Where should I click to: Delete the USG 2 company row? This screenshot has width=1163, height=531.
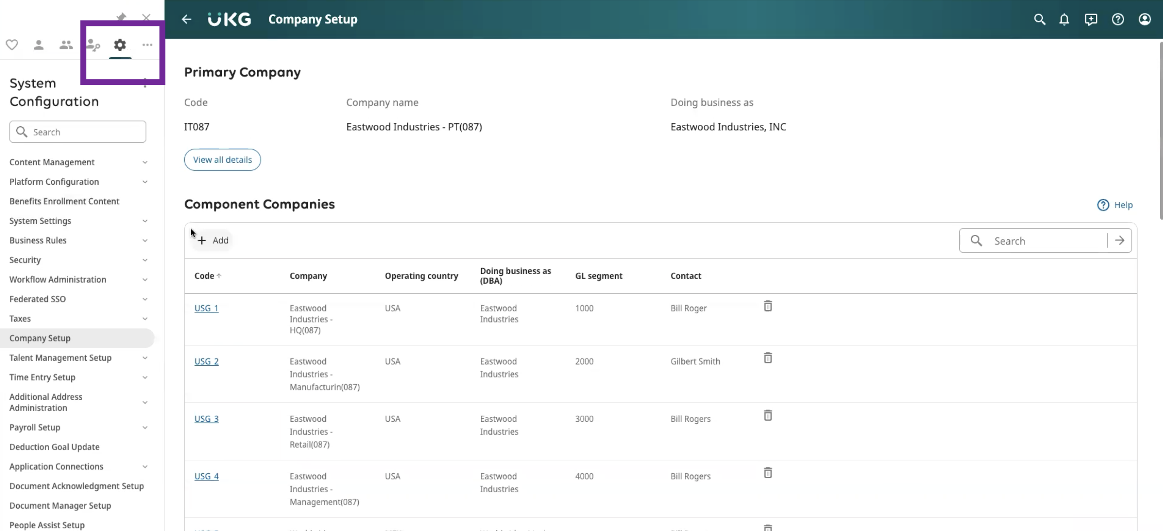pyautogui.click(x=767, y=358)
